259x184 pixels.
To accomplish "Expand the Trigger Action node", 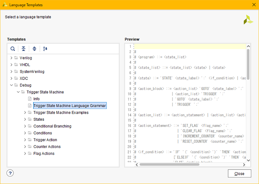I will click(x=25, y=140).
